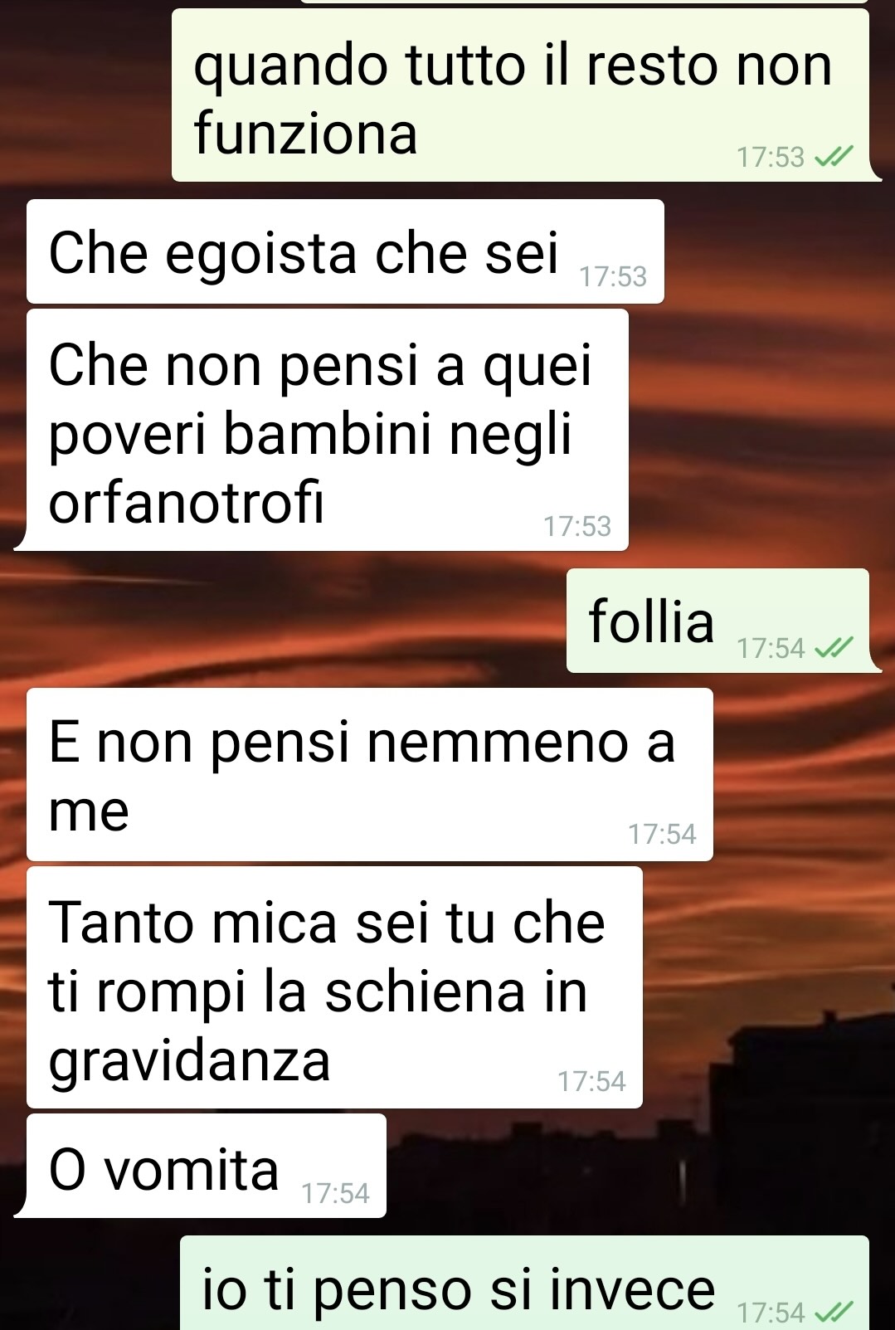Tap read-receipt checkmarks on 17:53 sent message
895x1330 pixels.
834,157
